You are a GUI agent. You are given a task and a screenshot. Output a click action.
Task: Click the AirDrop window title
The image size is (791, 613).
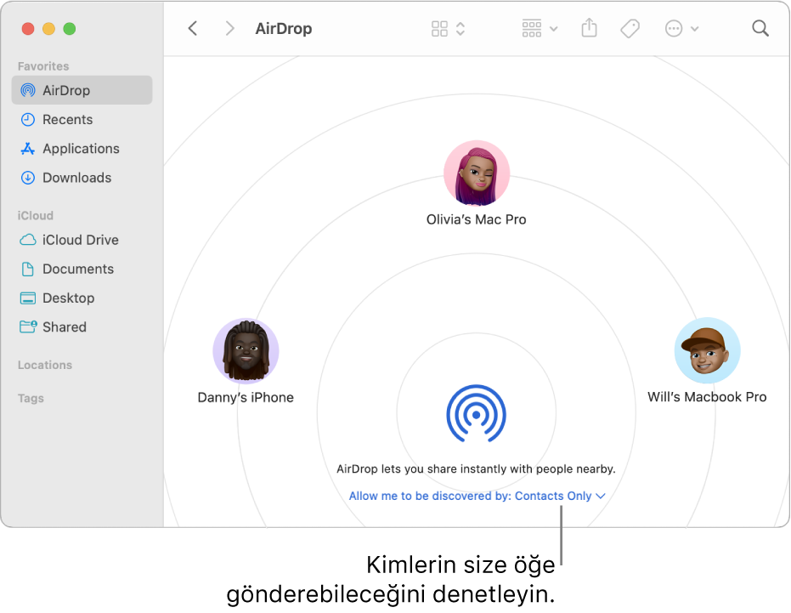tap(284, 29)
